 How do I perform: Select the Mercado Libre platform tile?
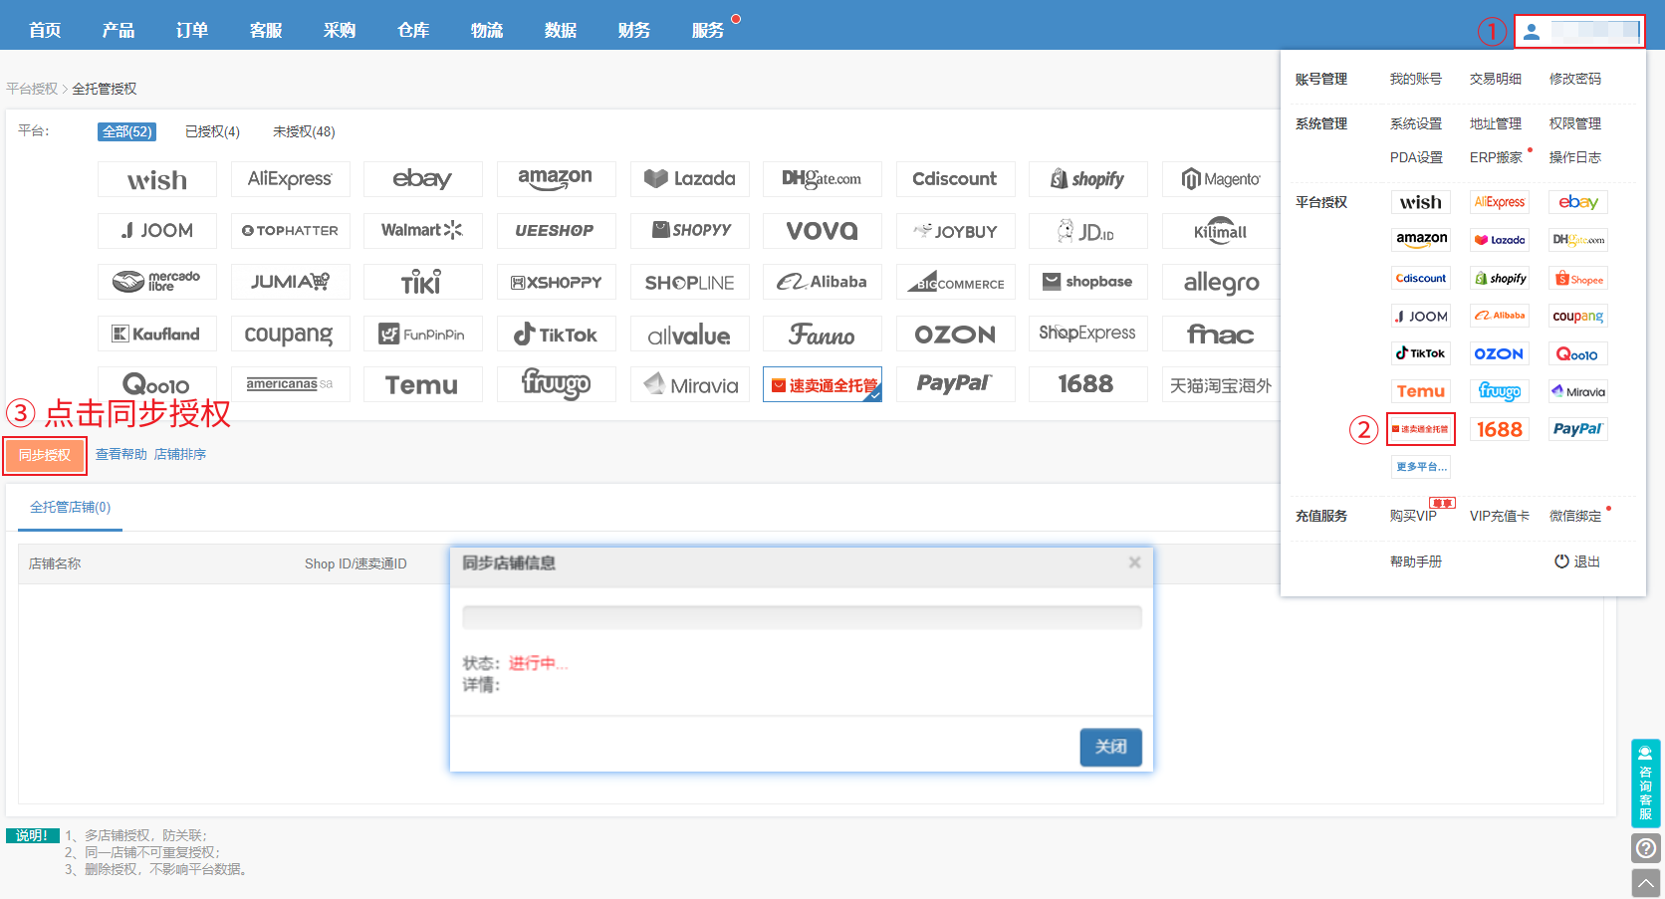point(157,282)
